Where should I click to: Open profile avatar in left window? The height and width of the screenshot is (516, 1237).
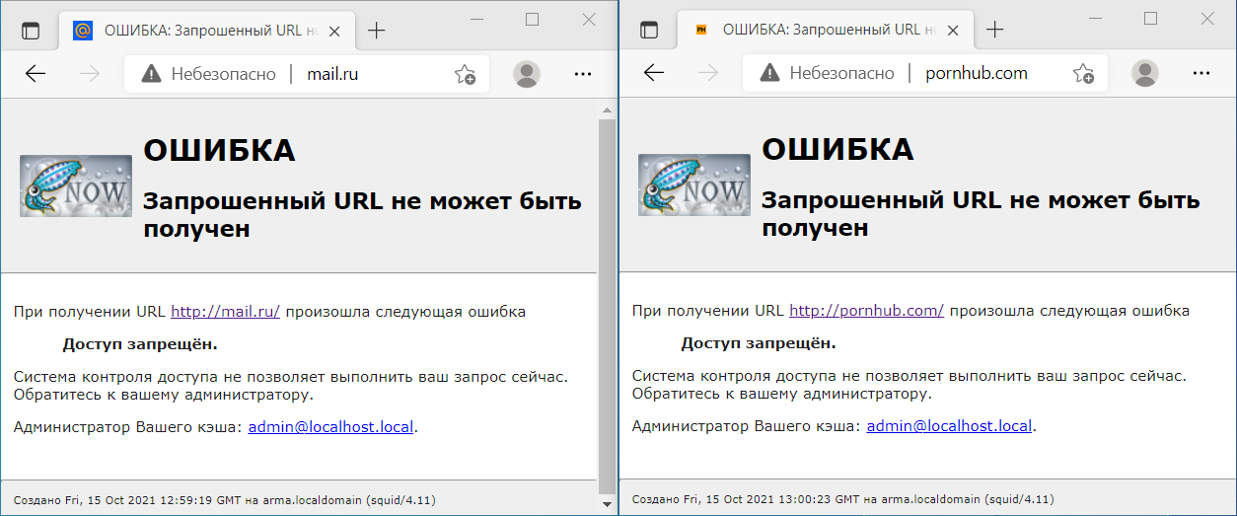coord(528,73)
